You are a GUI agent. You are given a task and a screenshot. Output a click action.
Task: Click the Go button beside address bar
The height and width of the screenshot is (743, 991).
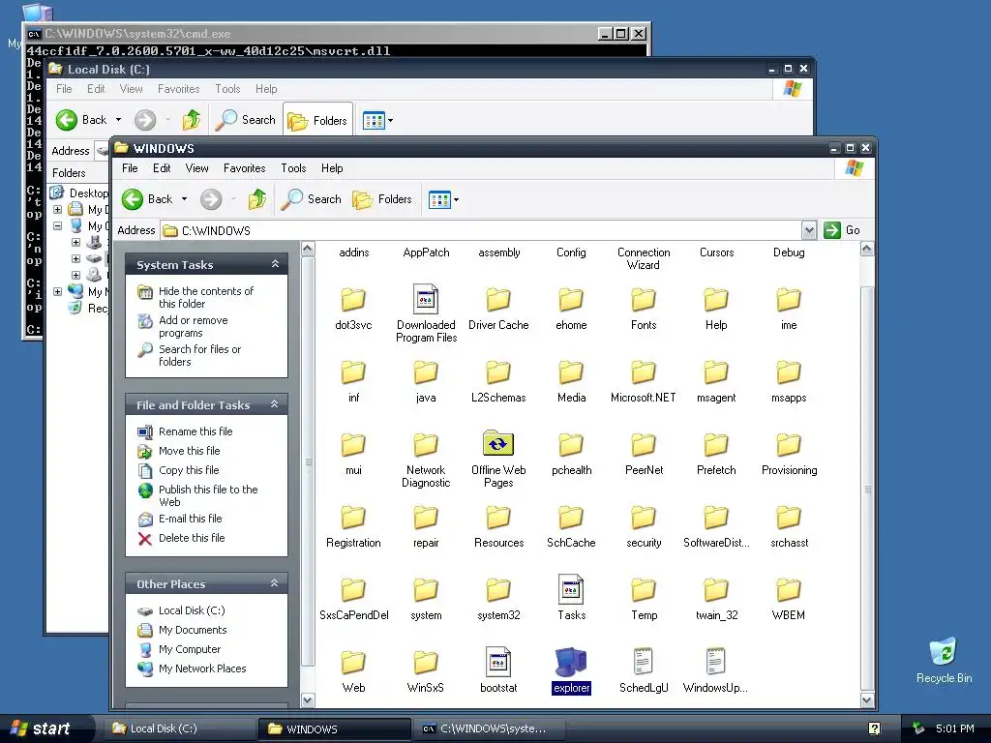843,230
